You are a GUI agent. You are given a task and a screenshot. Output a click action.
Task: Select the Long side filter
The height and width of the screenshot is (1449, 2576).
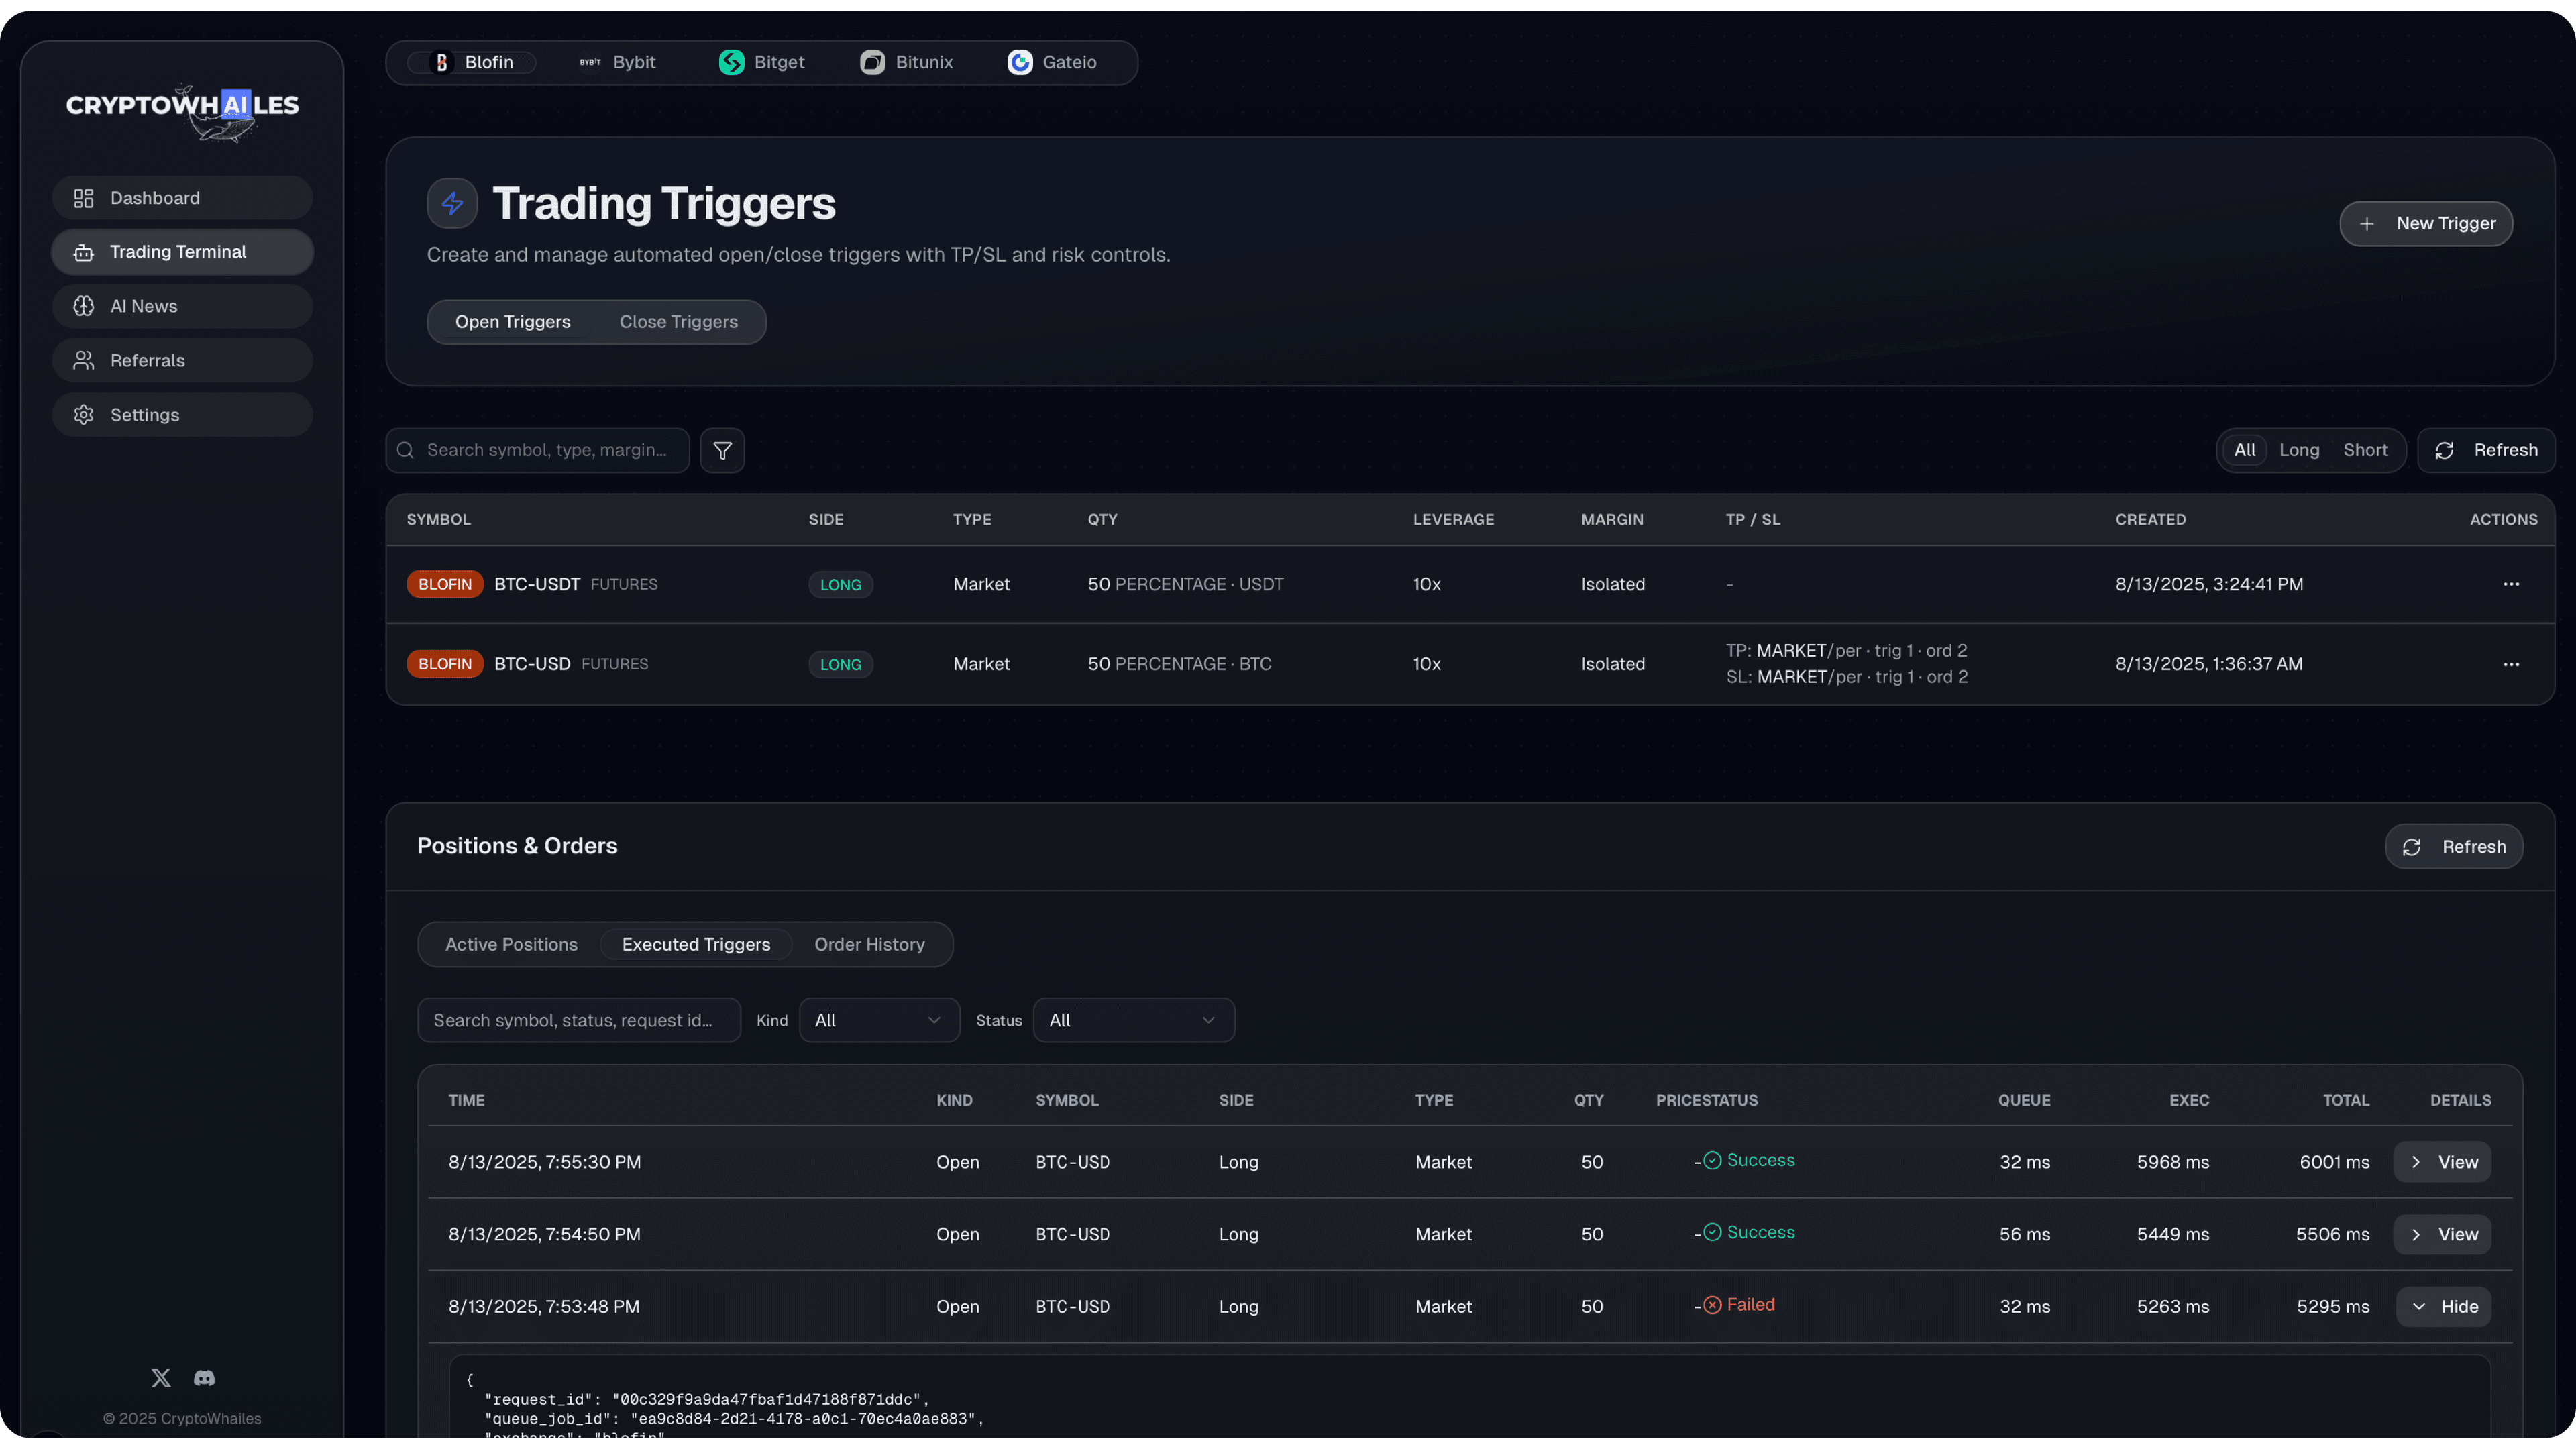point(2299,451)
